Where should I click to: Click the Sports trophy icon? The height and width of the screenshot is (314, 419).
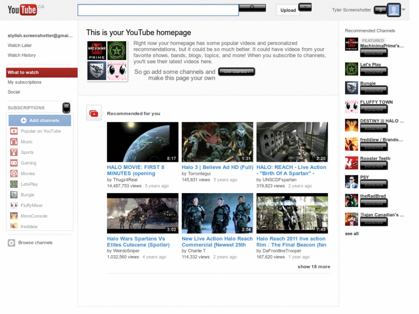click(x=14, y=152)
